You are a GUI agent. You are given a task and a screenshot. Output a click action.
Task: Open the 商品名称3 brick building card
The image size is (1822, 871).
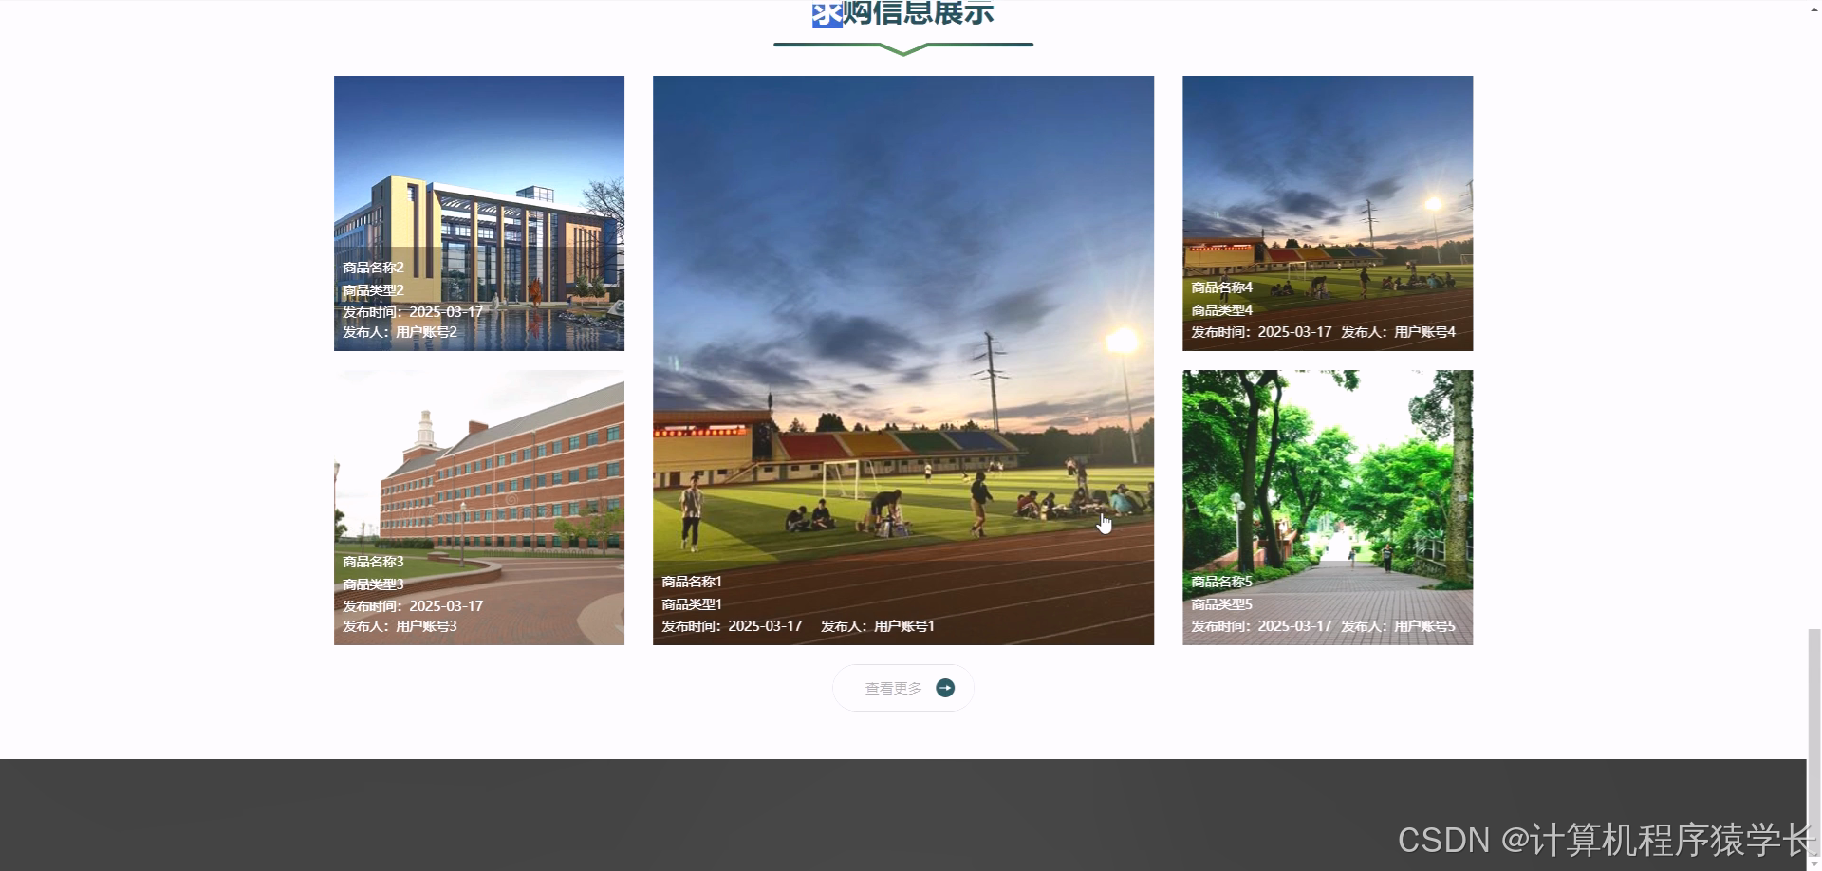(x=479, y=508)
